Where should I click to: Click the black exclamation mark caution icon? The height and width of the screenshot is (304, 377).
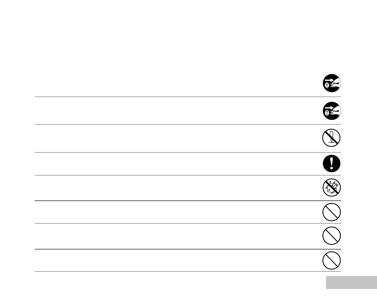(332, 163)
